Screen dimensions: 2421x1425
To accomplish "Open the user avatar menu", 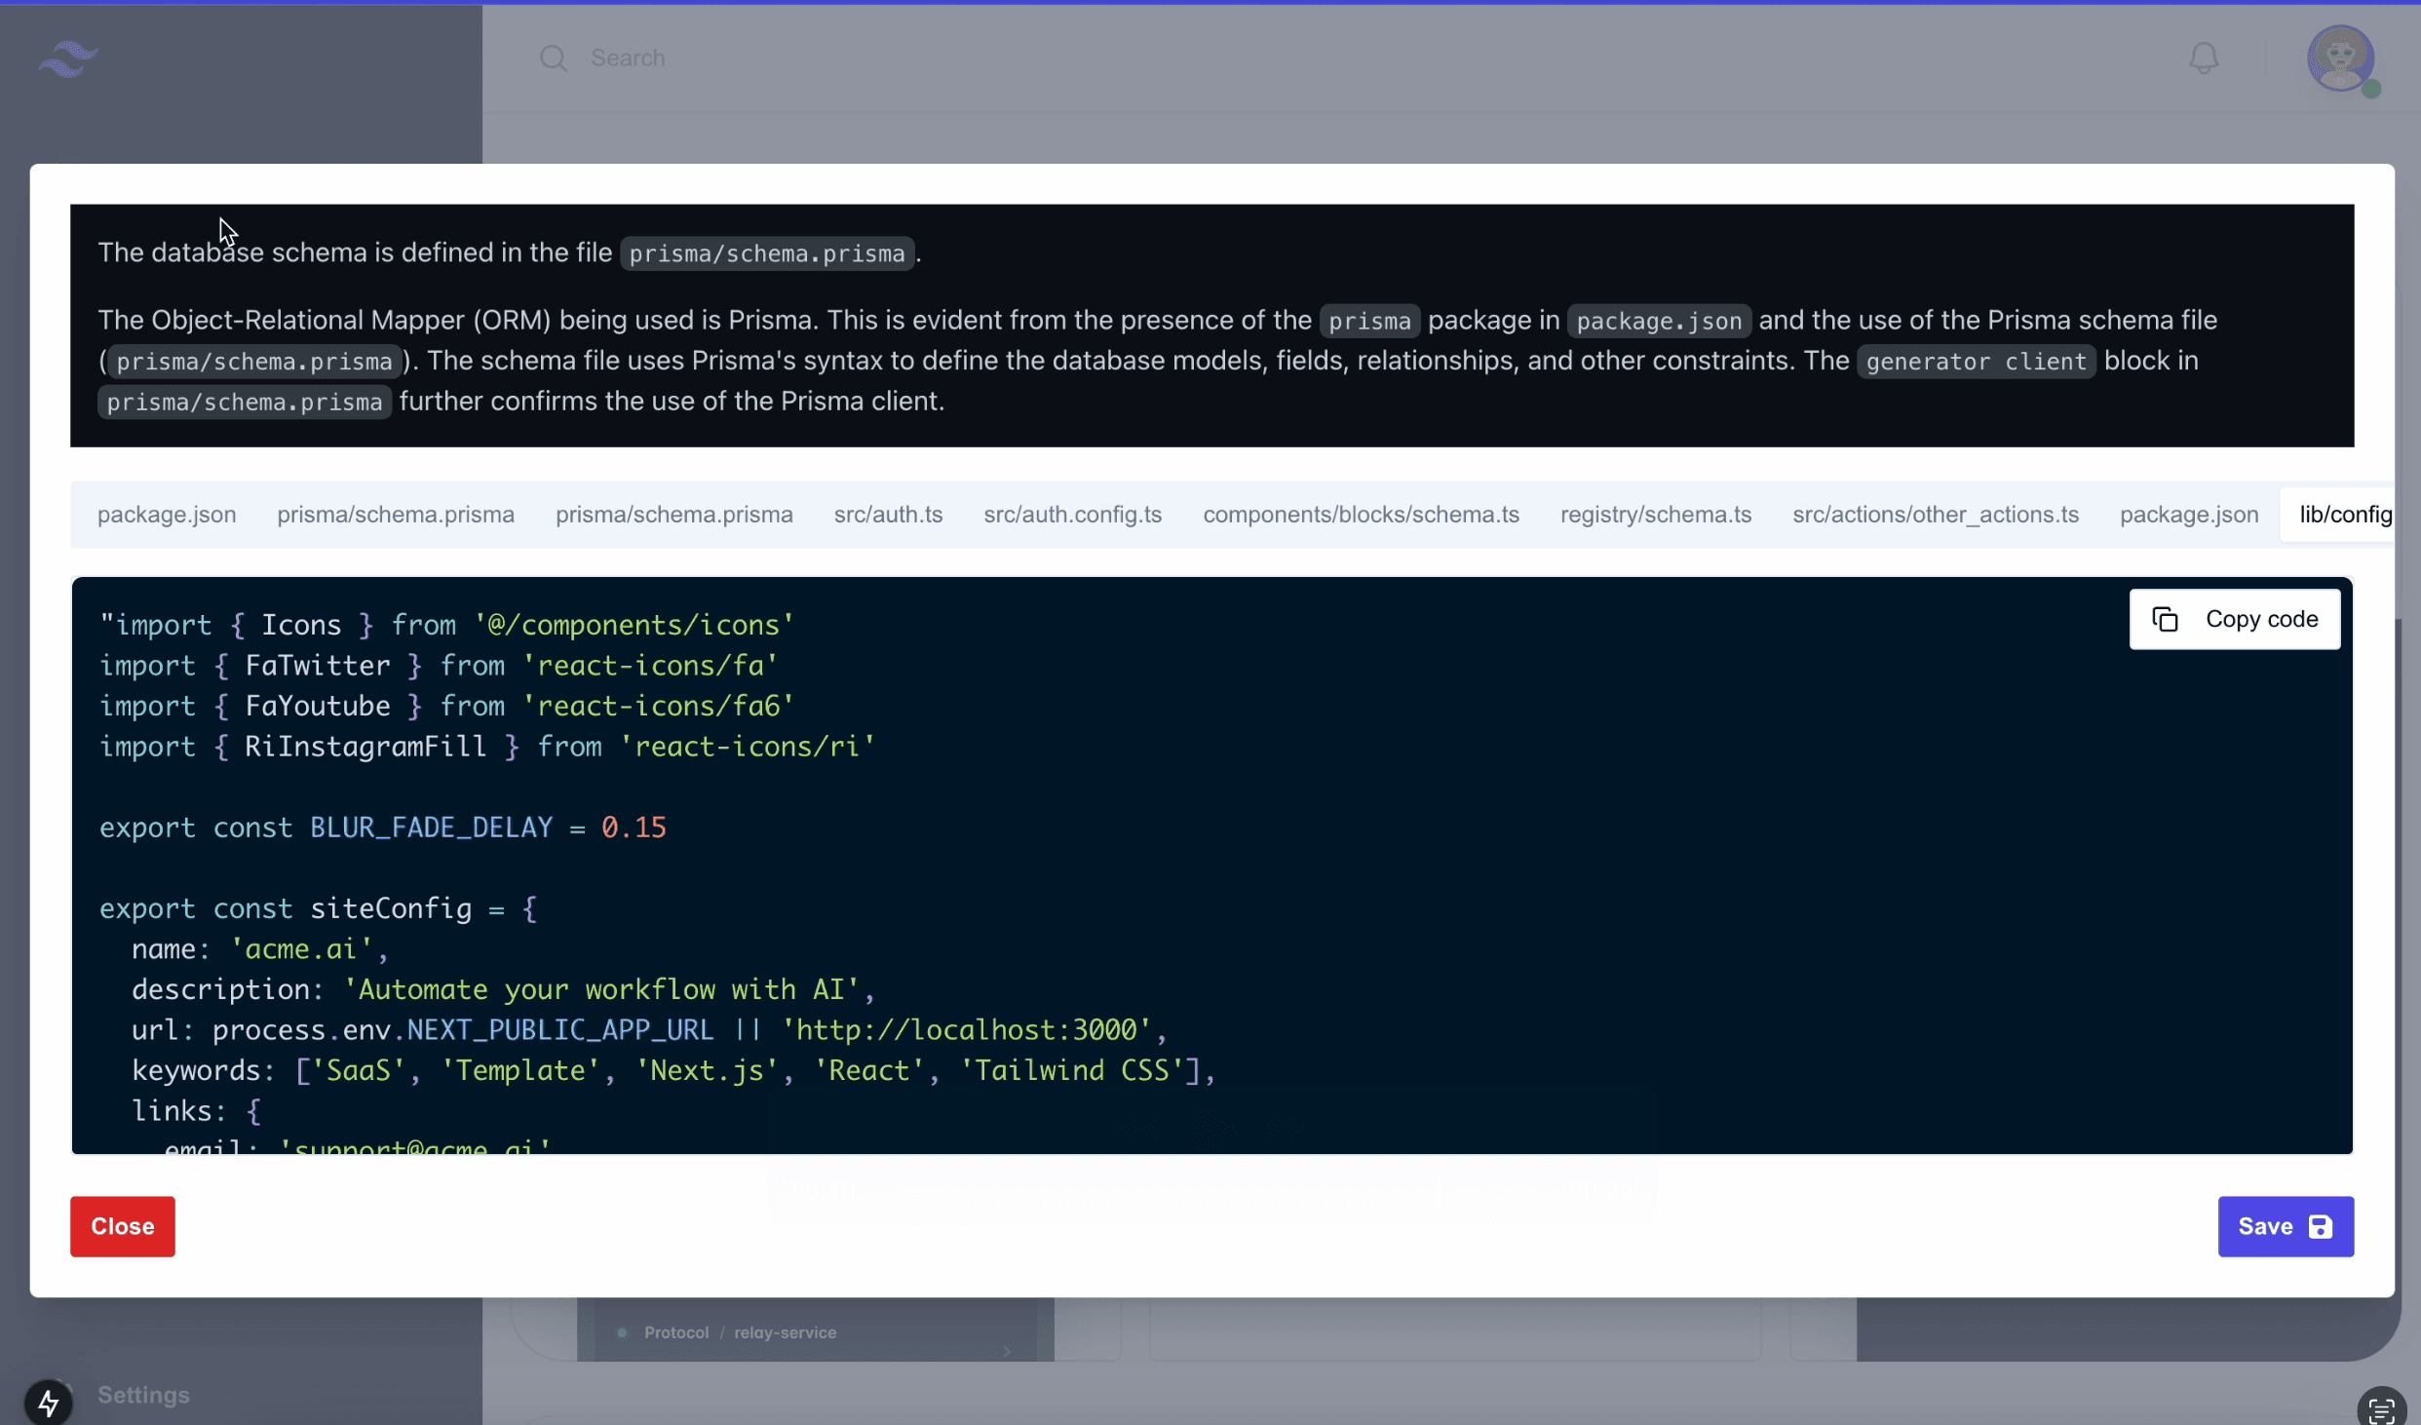I will click(x=2340, y=58).
